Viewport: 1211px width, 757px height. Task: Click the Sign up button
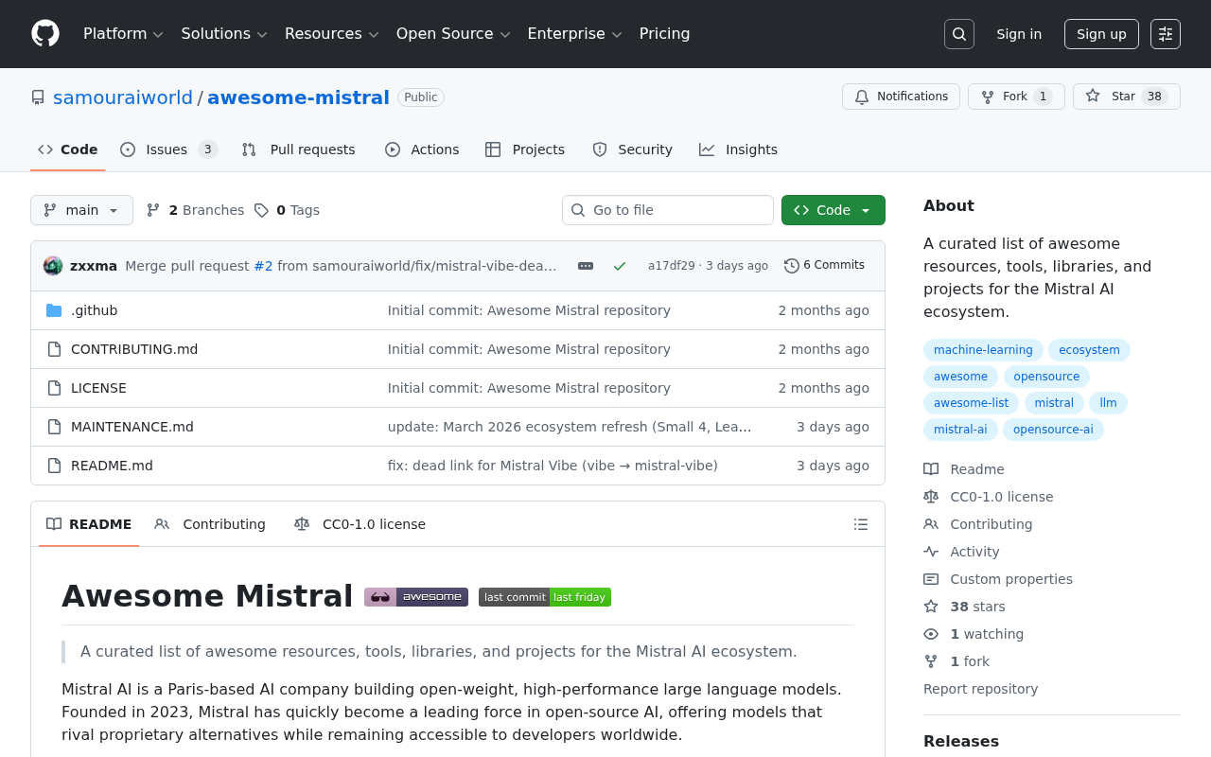pos(1101,34)
